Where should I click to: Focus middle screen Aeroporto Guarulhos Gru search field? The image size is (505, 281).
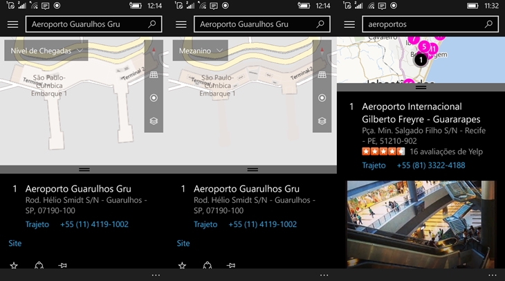262,24
